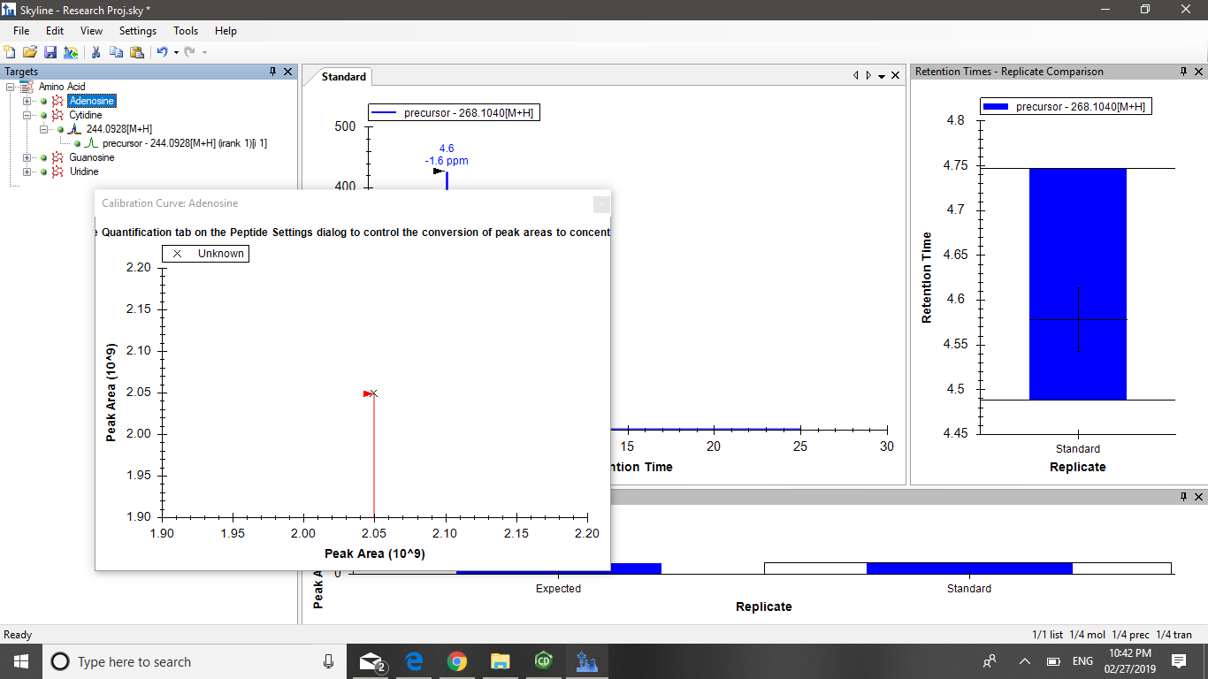This screenshot has height=679, width=1208.
Task: Toggle pin on the bottom peak area panel
Action: pyautogui.click(x=1183, y=497)
